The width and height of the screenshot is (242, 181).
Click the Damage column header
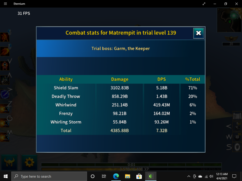click(x=119, y=79)
